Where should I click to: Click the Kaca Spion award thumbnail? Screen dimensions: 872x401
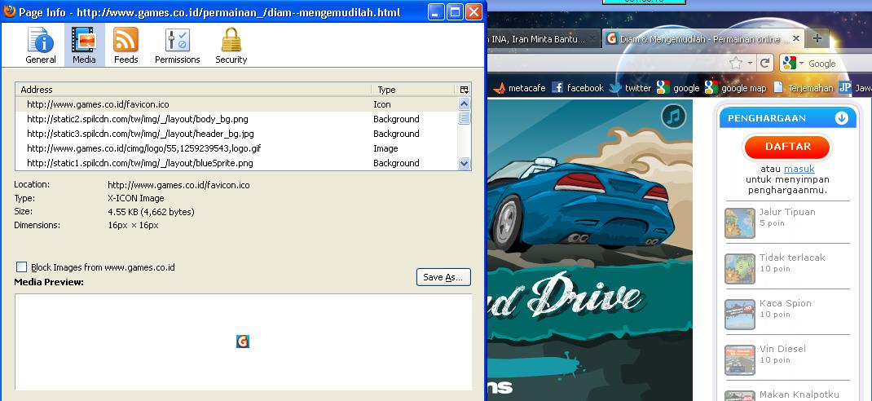tap(740, 315)
